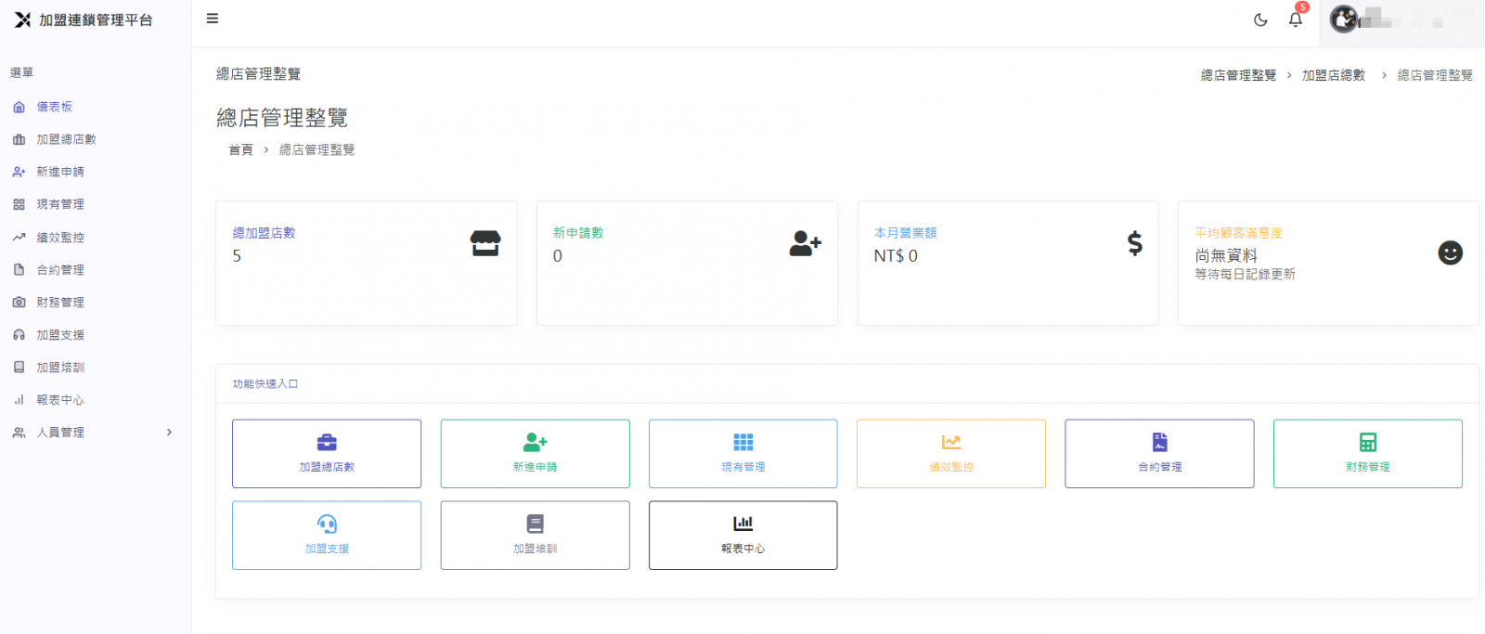Click the 平均顧客滿意度 card title
This screenshot has height=634, width=1485.
click(1238, 233)
